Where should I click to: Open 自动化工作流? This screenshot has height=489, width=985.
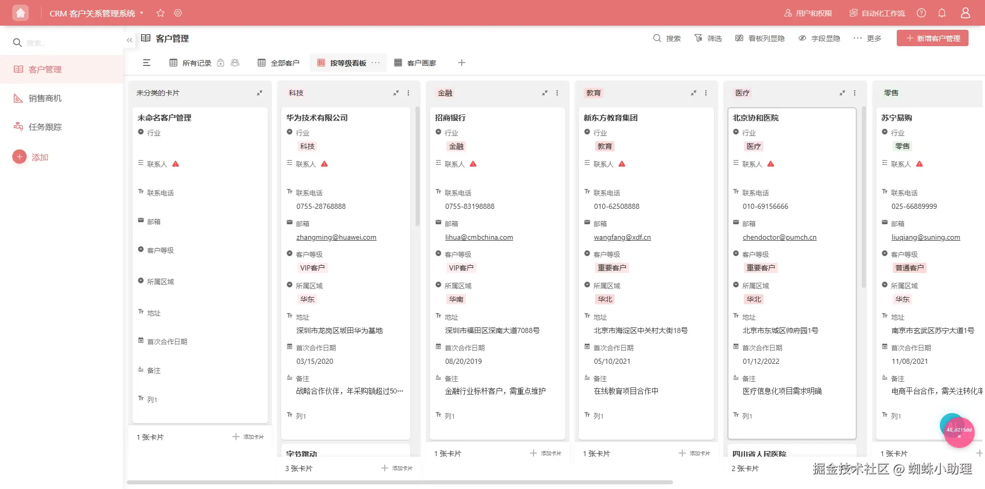pos(877,13)
